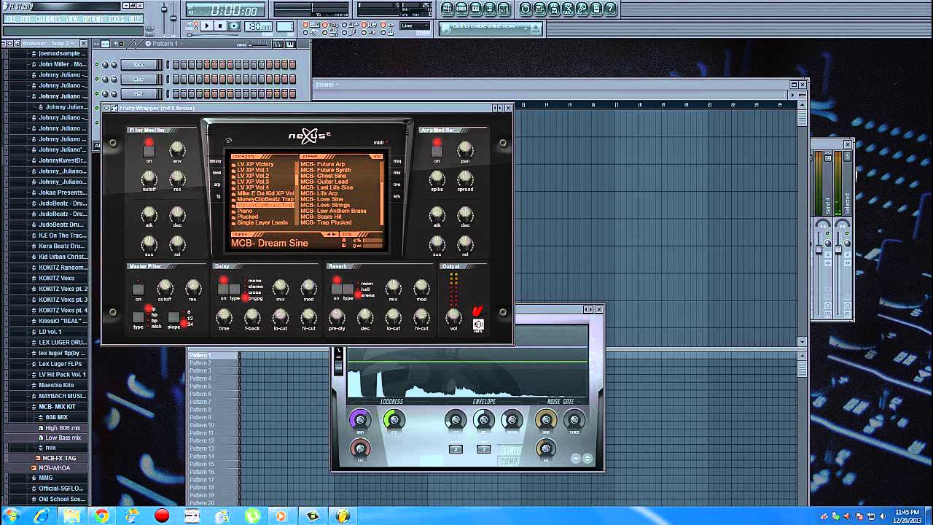Click the first toolbar window-view icon
The height and width of the screenshot is (525, 933).
447,9
